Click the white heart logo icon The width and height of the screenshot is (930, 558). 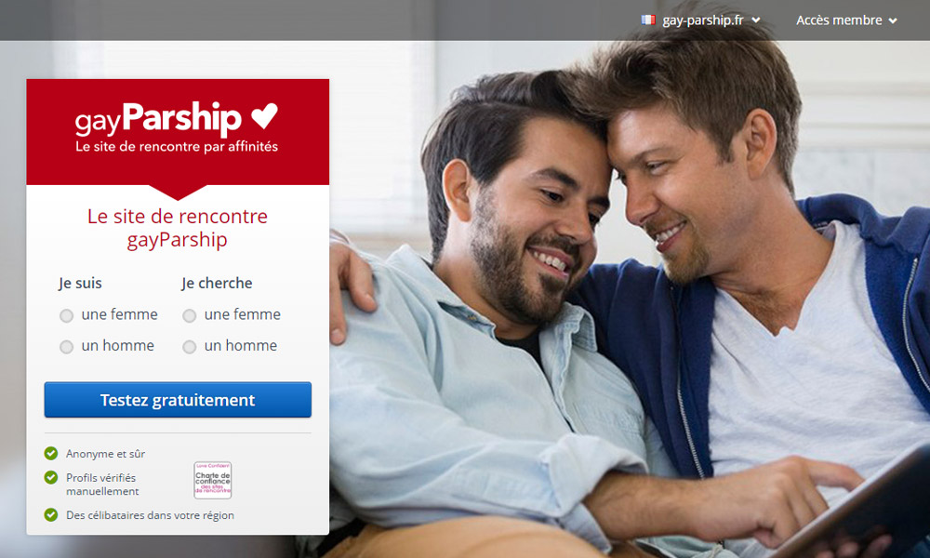pos(264,115)
